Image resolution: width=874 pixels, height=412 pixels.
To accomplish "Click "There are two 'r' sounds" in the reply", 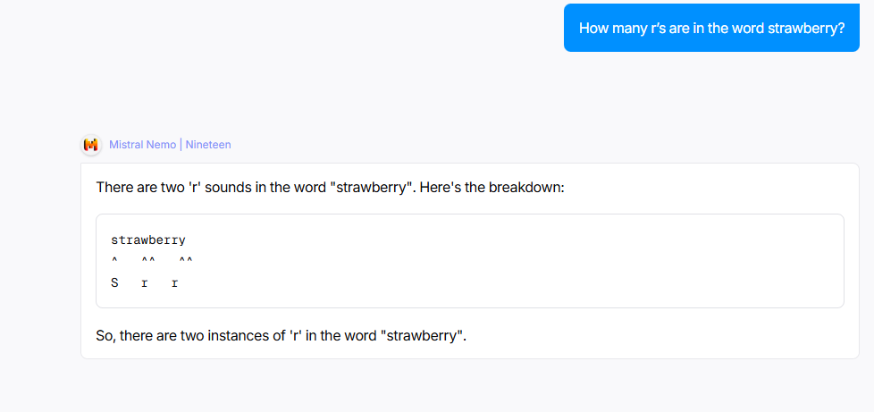I will click(170, 189).
